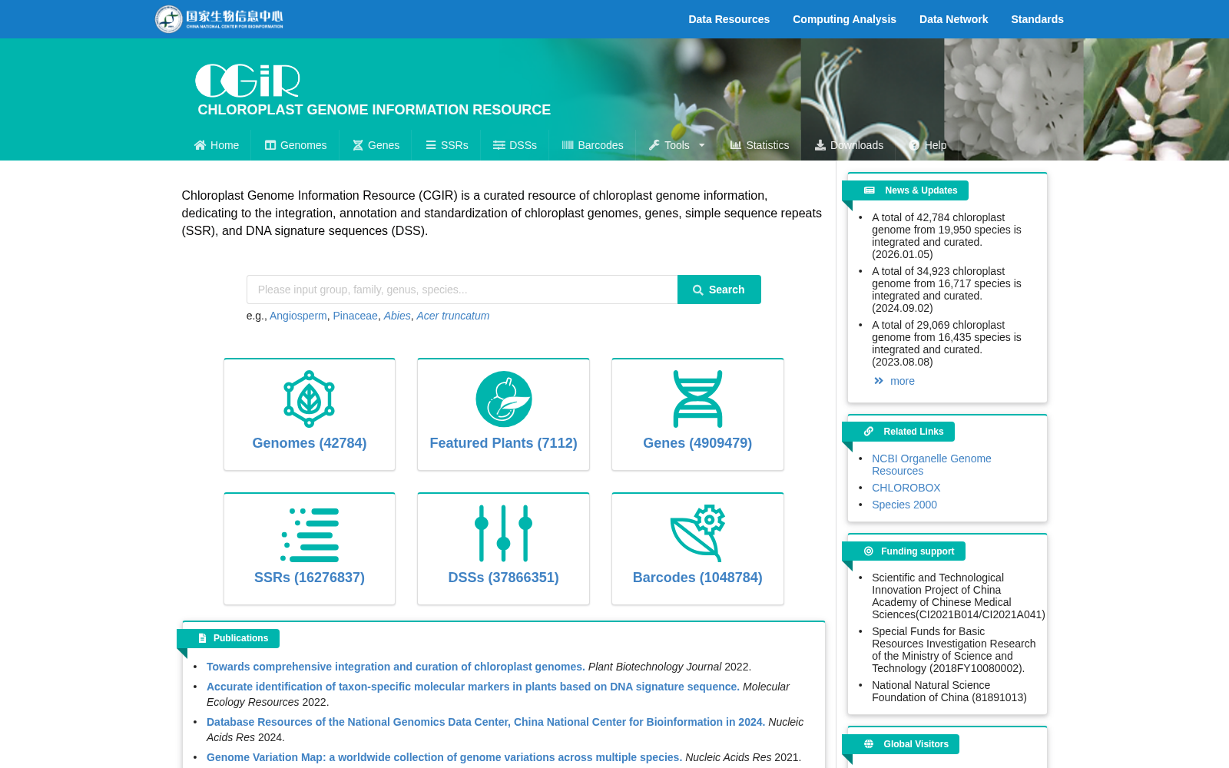Click the Pinaceae example link
The height and width of the screenshot is (768, 1229).
point(355,316)
